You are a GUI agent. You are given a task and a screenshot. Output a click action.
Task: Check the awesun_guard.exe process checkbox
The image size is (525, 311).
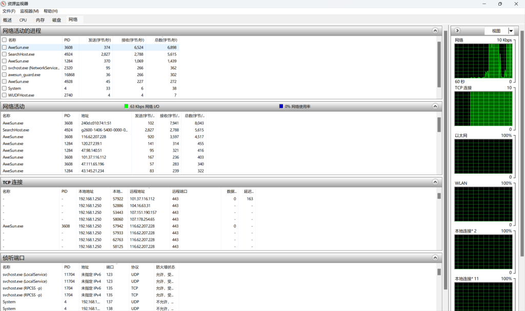pyautogui.click(x=5, y=75)
